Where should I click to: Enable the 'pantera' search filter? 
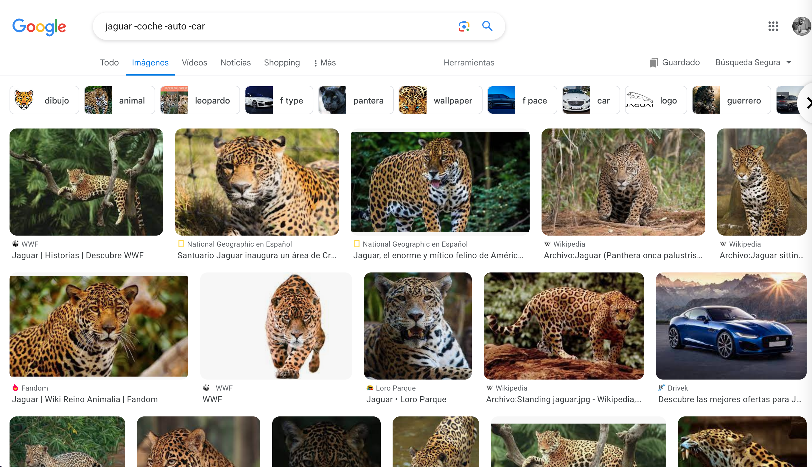point(355,100)
